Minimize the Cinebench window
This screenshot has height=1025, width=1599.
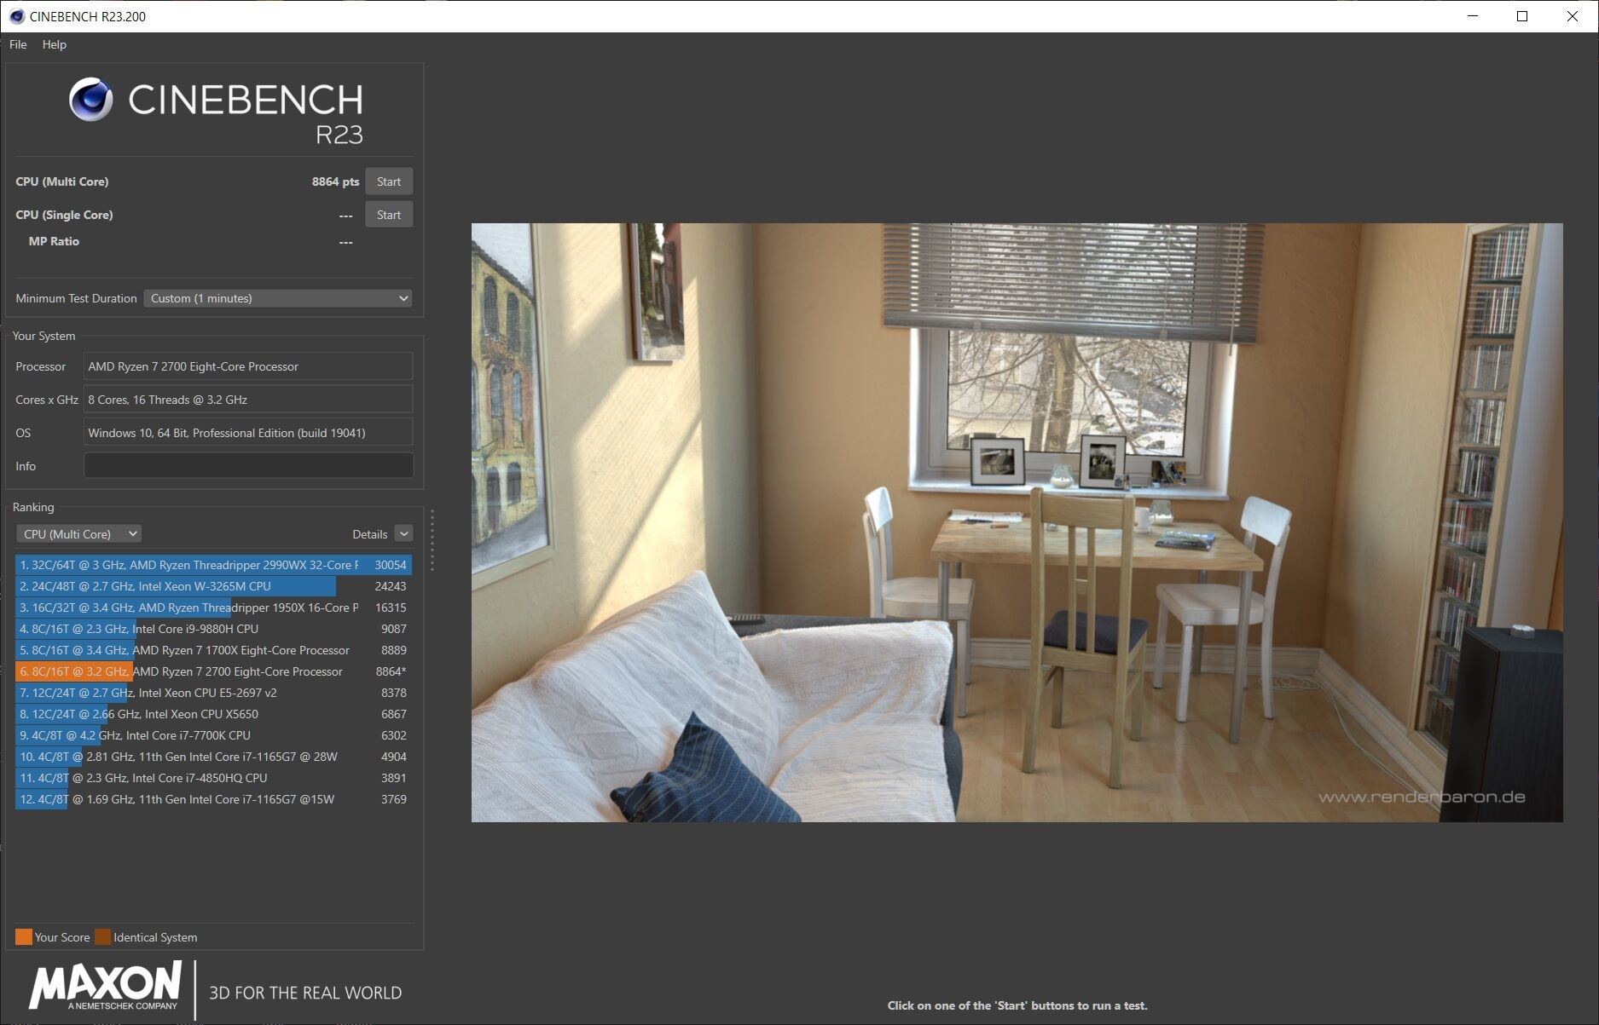(x=1473, y=16)
